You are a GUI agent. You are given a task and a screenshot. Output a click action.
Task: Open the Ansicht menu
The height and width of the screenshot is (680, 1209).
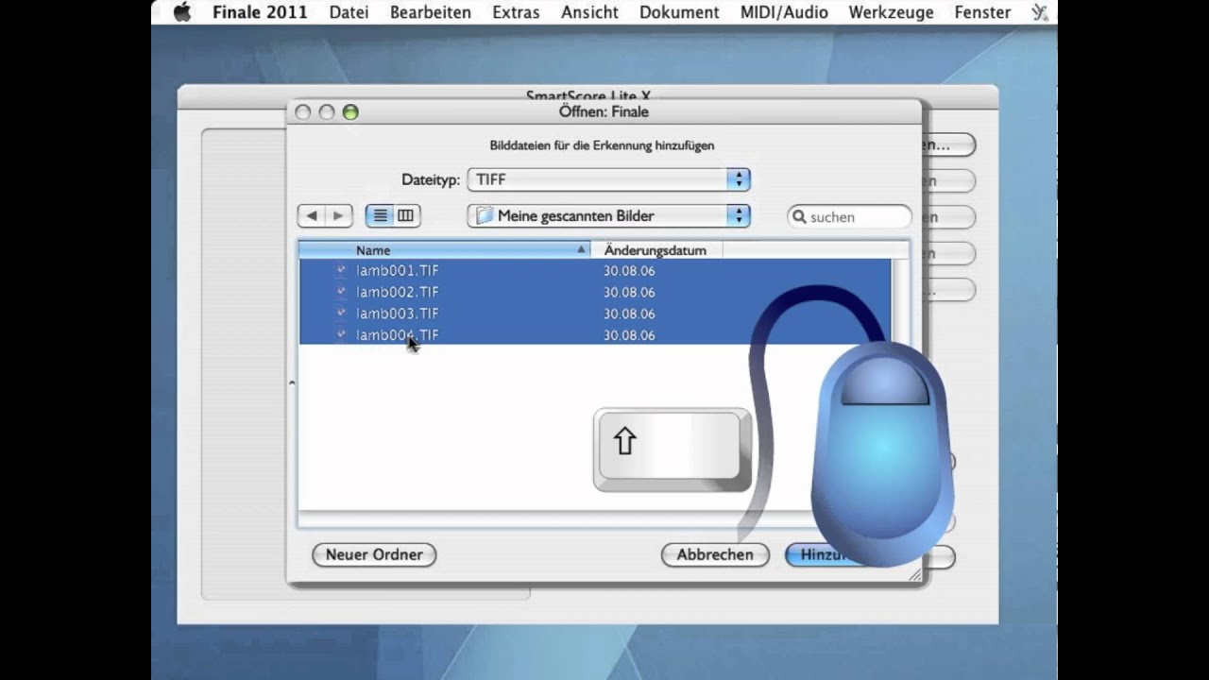tap(589, 12)
